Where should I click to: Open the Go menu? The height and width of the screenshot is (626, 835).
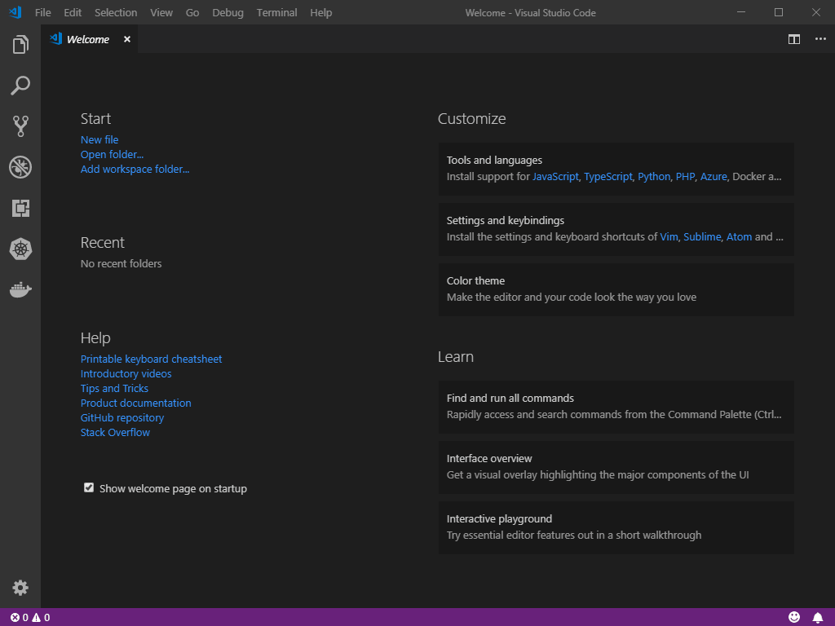pyautogui.click(x=192, y=12)
